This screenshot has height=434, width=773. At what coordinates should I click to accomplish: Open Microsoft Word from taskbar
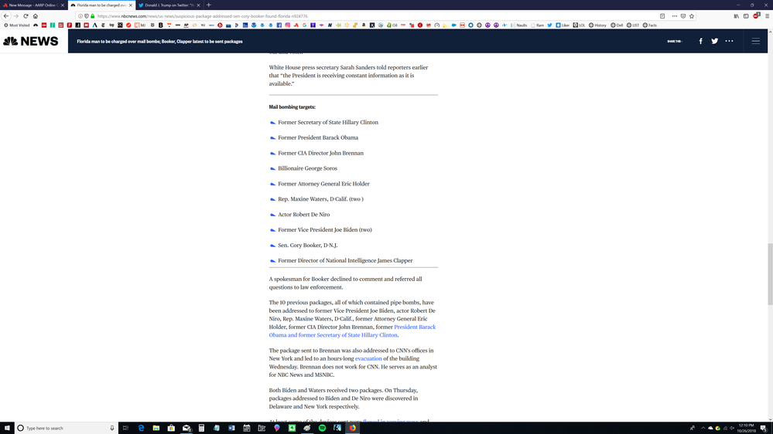(x=231, y=428)
